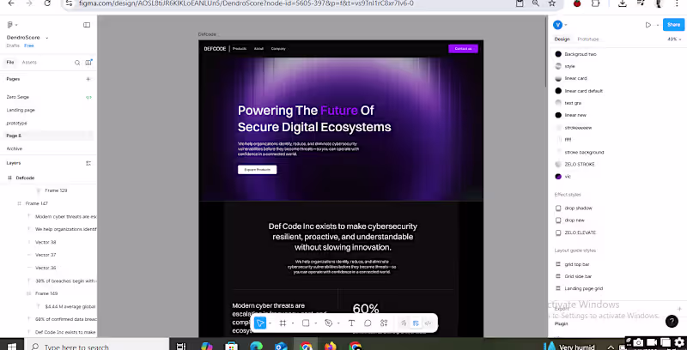The width and height of the screenshot is (687, 350).
Task: Expand Pen tool options arrow
Action: (338, 323)
